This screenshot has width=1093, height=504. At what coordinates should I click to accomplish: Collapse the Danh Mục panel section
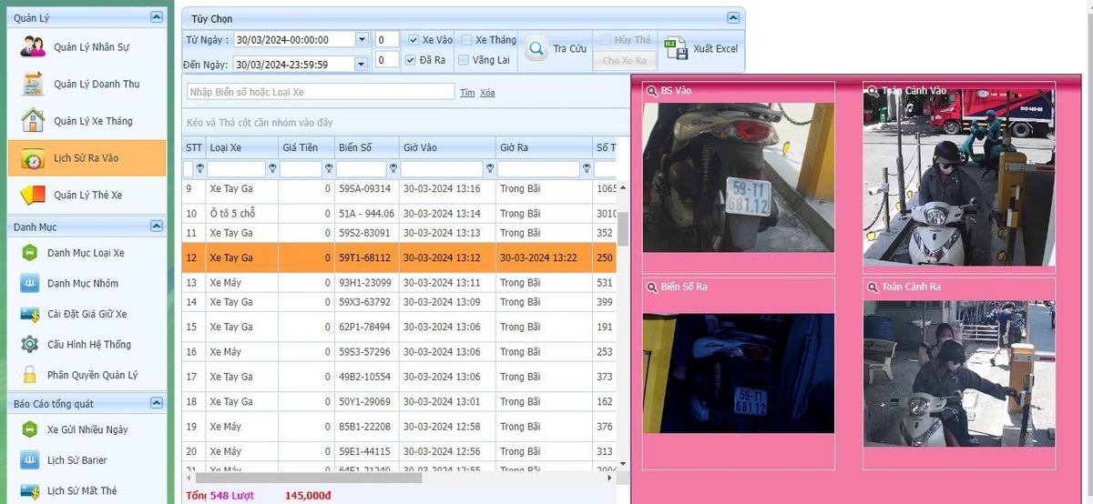[x=157, y=226]
